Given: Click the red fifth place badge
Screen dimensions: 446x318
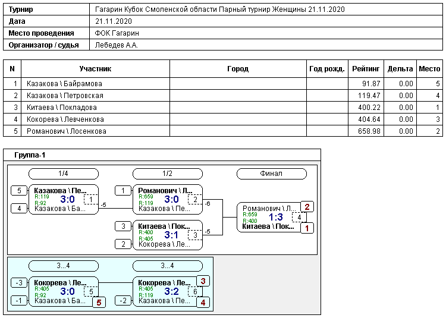Looking at the screenshot, I should click(x=99, y=303).
